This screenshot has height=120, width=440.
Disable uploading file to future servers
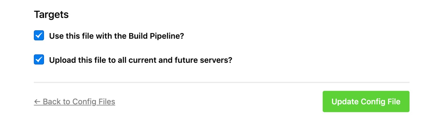(x=39, y=59)
